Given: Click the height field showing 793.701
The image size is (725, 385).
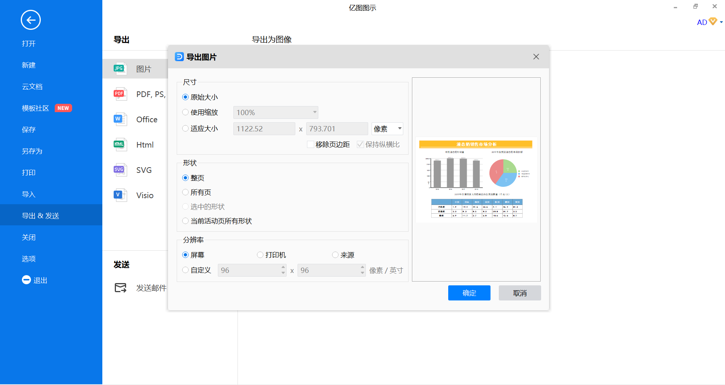Looking at the screenshot, I should (337, 129).
